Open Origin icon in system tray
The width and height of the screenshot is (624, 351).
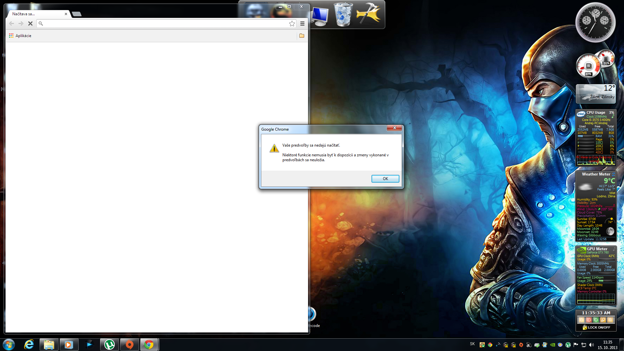pos(521,345)
